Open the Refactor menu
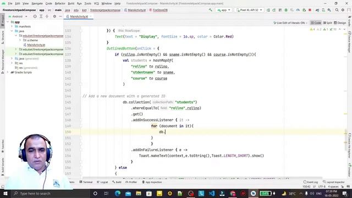The image size is (352, 198). pyautogui.click(x=60, y=3)
